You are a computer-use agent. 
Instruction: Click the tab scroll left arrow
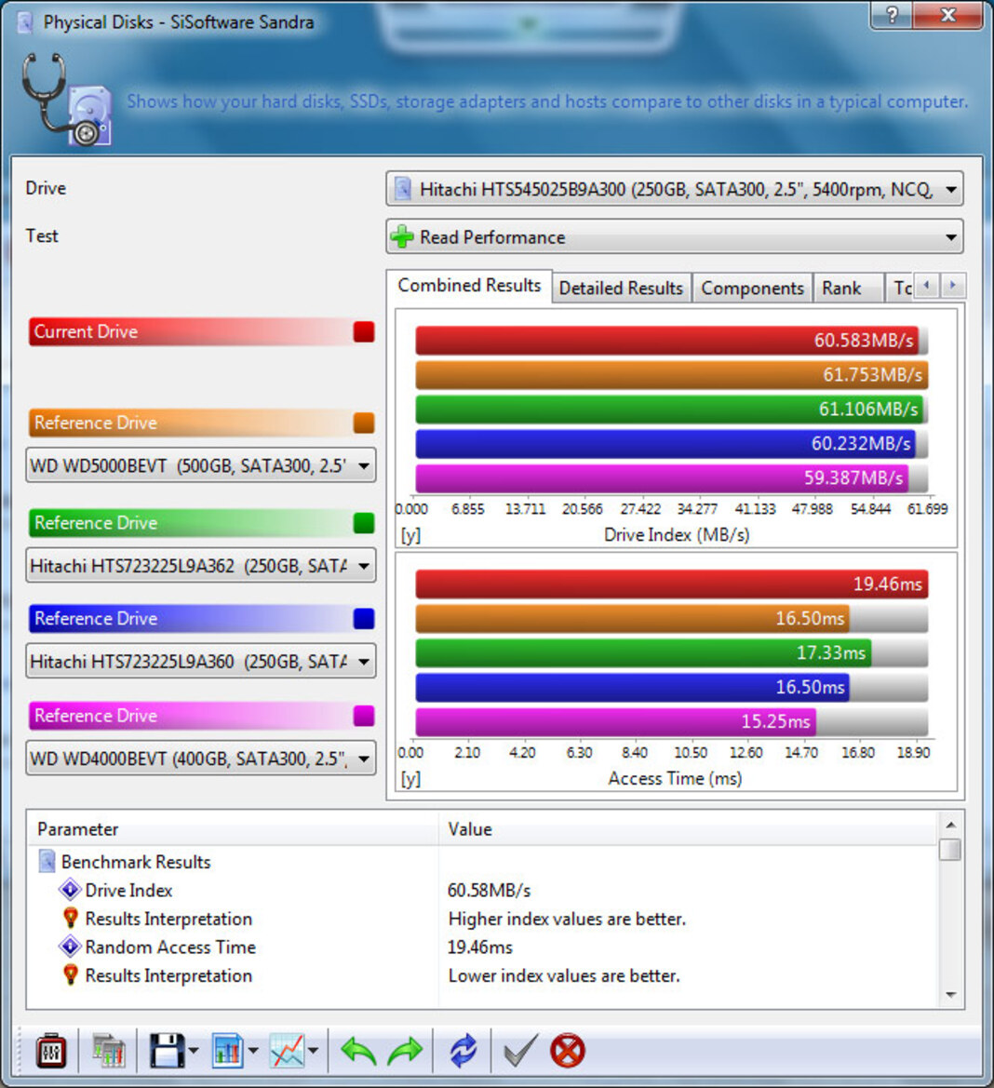pos(927,285)
